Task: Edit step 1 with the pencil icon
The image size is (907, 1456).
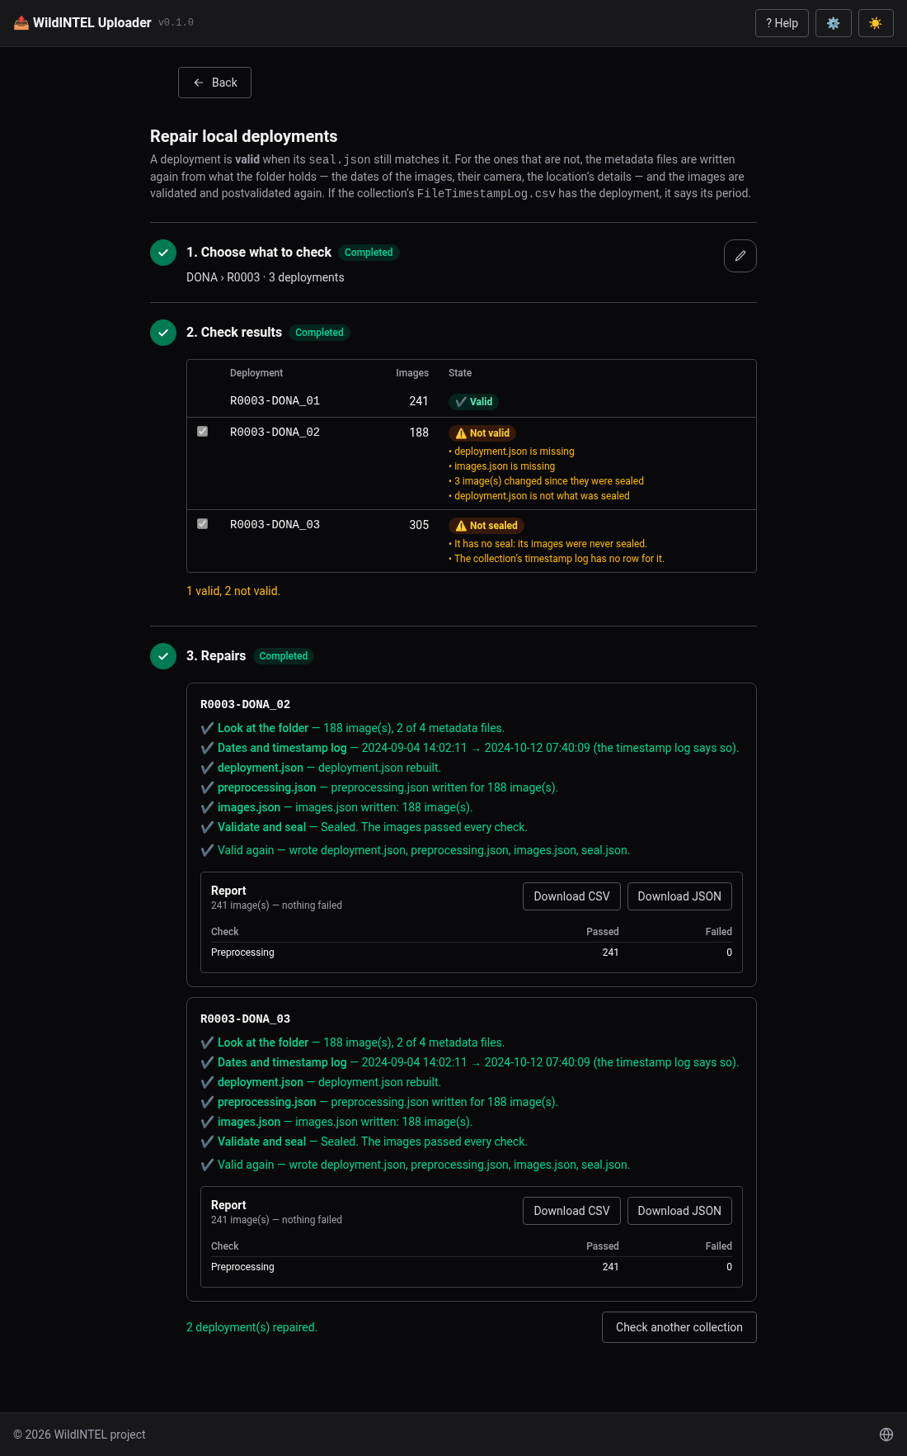Action: pyautogui.click(x=740, y=256)
